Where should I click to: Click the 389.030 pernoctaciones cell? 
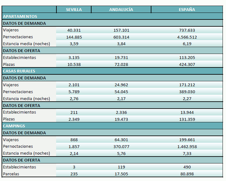pos(187,92)
